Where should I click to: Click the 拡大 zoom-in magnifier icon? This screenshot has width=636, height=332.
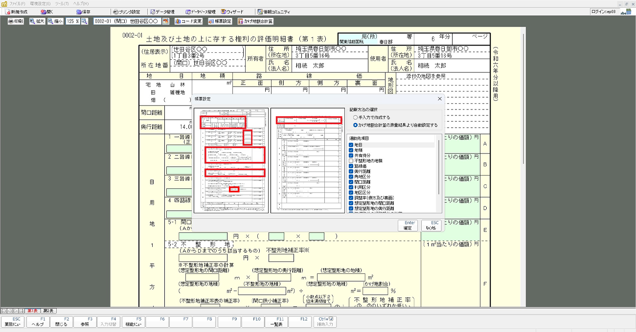tap(37, 22)
